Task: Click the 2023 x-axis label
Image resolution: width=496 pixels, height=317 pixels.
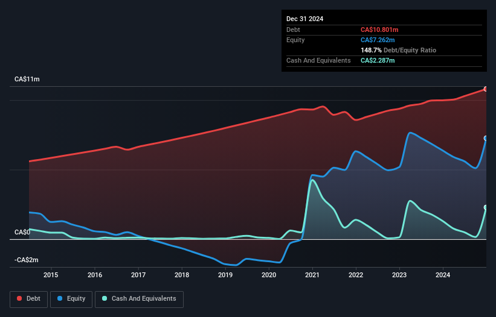Action: coord(399,275)
